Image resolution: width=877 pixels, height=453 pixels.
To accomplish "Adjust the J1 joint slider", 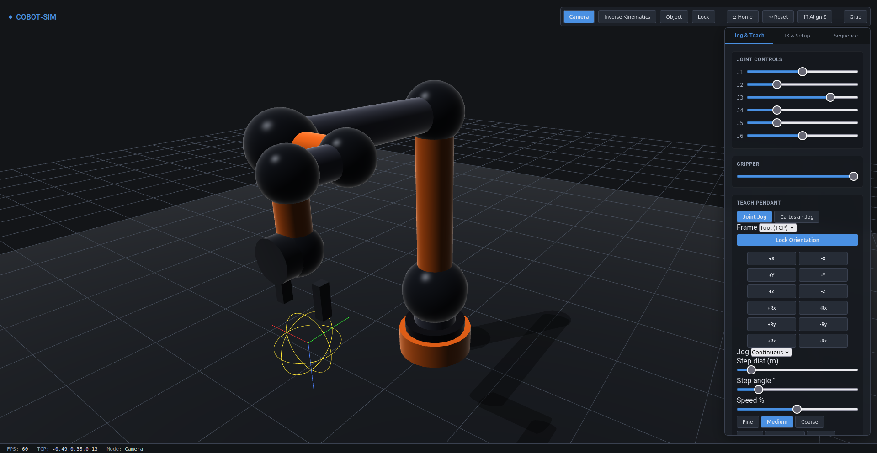I will click(802, 72).
